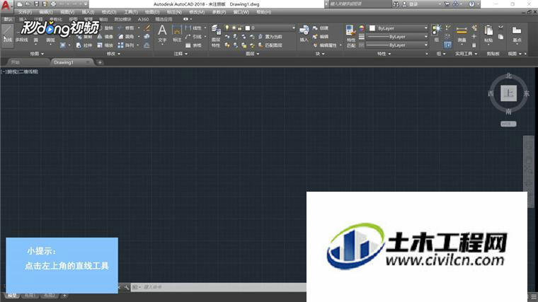Select the Scale (缩放) tool

tap(105, 45)
